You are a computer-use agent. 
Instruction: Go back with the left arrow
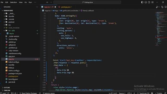point(47,2)
